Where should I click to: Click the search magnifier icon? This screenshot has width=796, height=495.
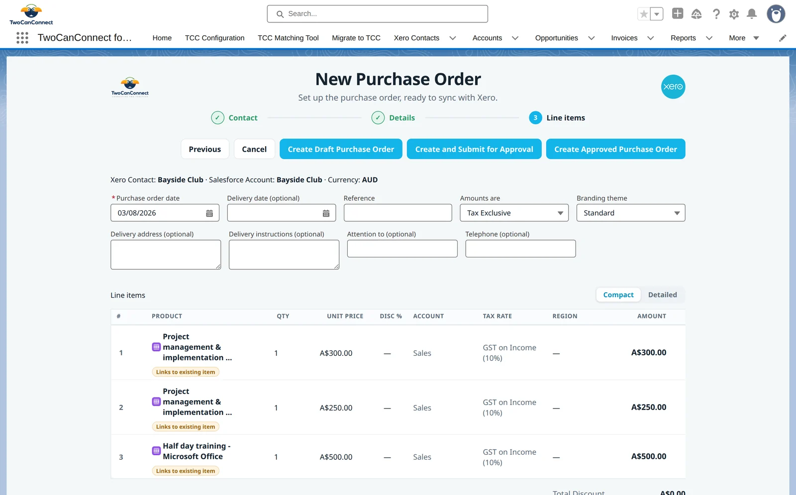coord(280,14)
